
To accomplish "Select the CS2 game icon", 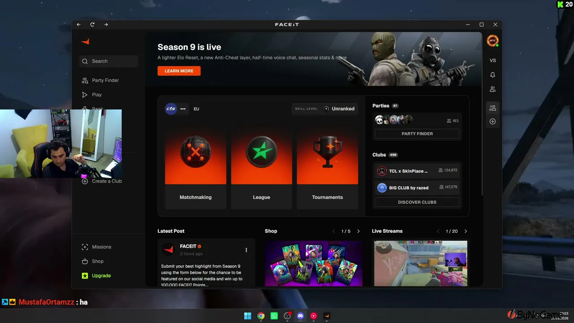I will tap(171, 109).
